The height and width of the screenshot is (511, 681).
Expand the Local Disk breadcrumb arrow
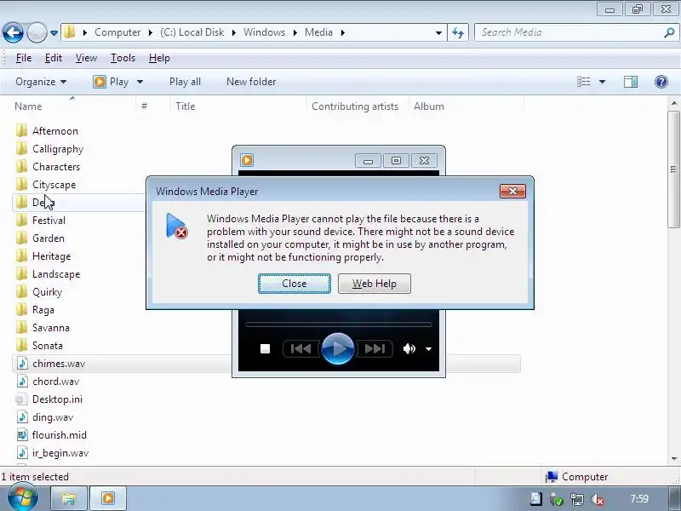click(x=233, y=32)
